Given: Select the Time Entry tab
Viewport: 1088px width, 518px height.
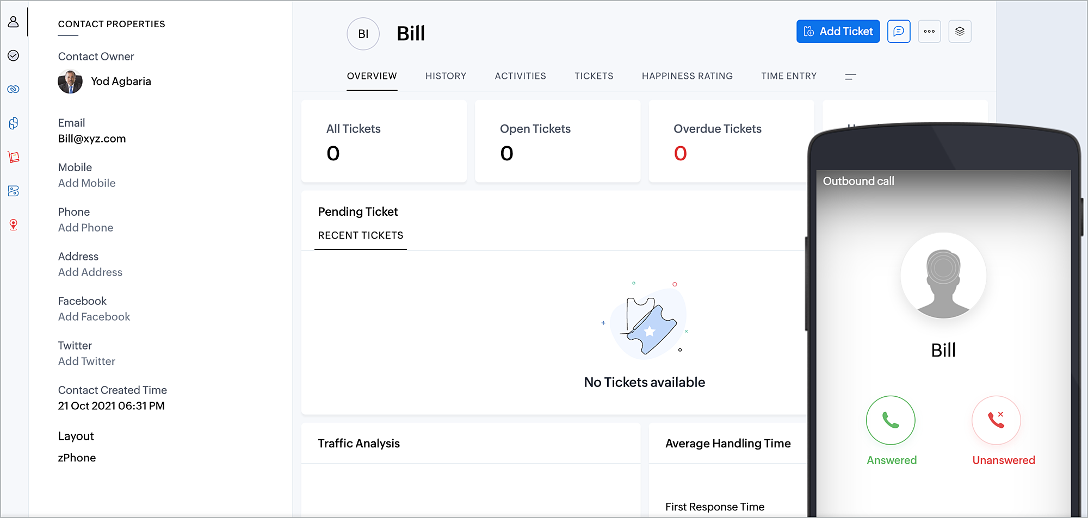Looking at the screenshot, I should (x=789, y=76).
